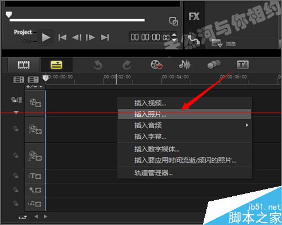Jump to project start with Home button
The image size is (282, 225).
point(62,37)
